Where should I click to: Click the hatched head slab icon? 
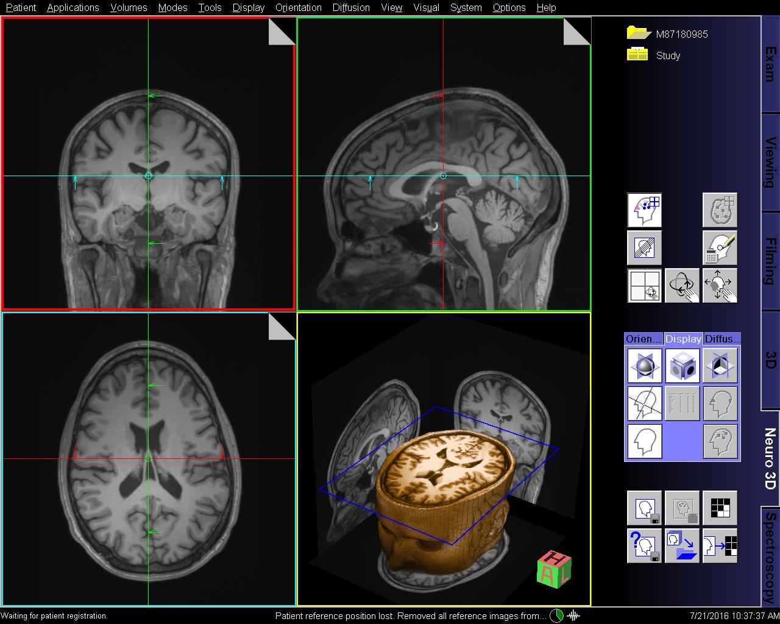point(644,248)
